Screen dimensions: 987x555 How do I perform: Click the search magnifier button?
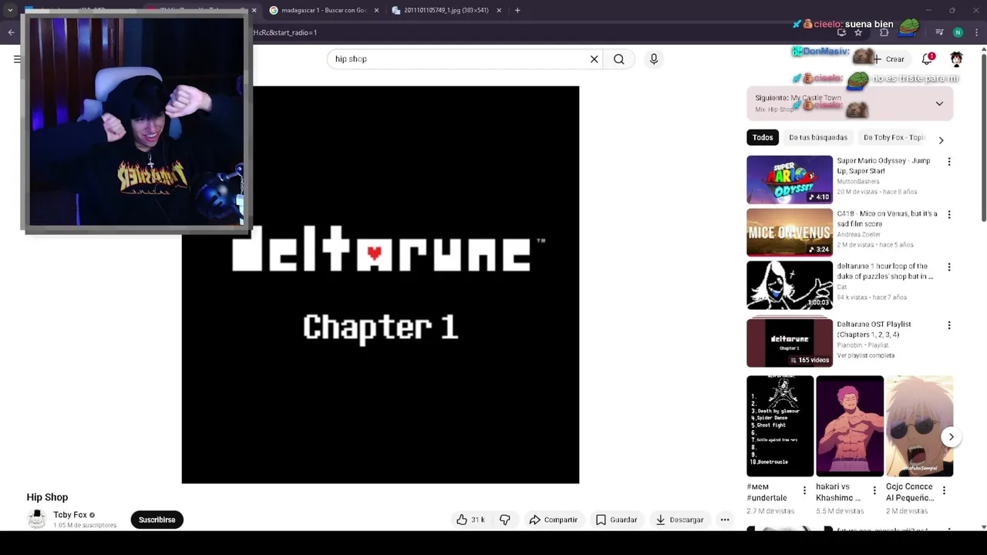coord(618,59)
